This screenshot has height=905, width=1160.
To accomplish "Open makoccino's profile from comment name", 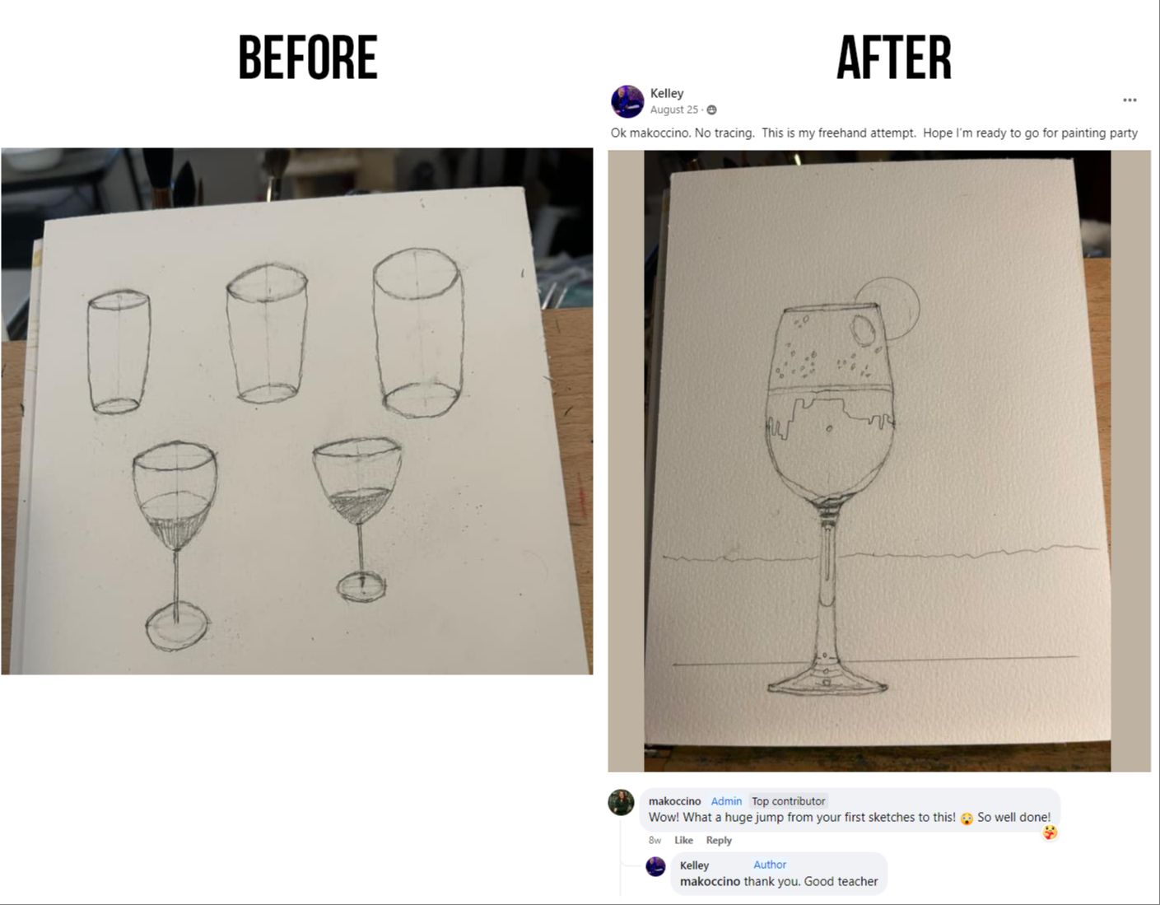I will coord(674,801).
